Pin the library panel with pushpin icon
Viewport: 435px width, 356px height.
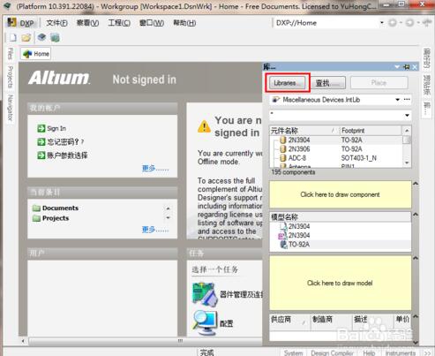pyautogui.click(x=407, y=67)
